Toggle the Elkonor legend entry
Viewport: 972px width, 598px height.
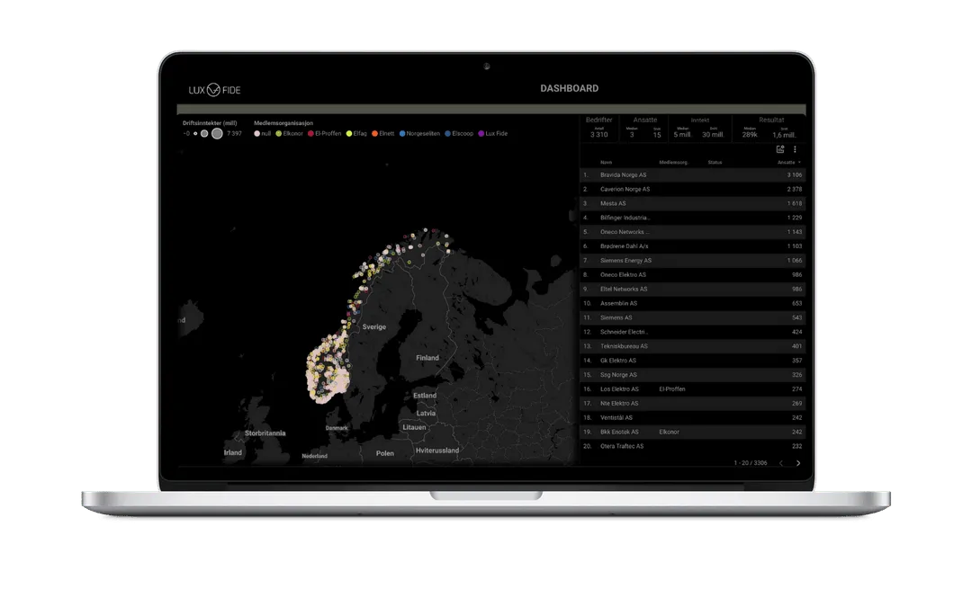(290, 133)
